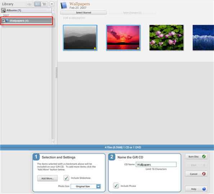Toggle the Include Picasa checkbox
The width and height of the screenshot is (214, 194).
116,185
